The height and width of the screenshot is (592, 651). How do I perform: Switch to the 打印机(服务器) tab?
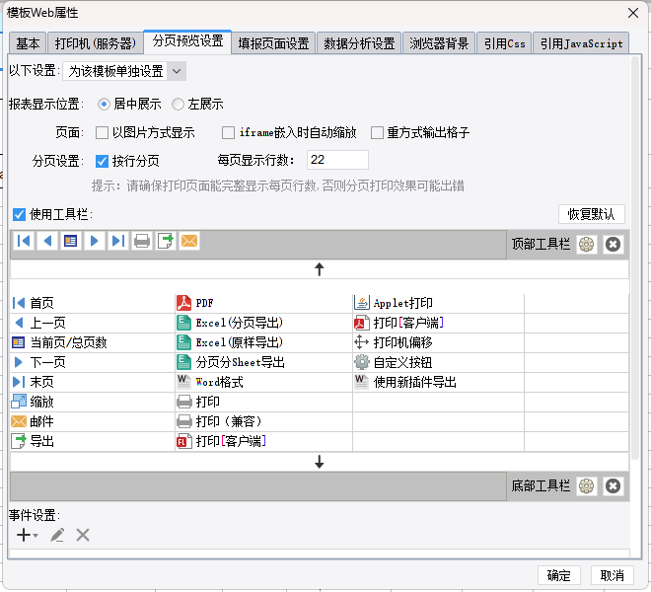coord(95,43)
